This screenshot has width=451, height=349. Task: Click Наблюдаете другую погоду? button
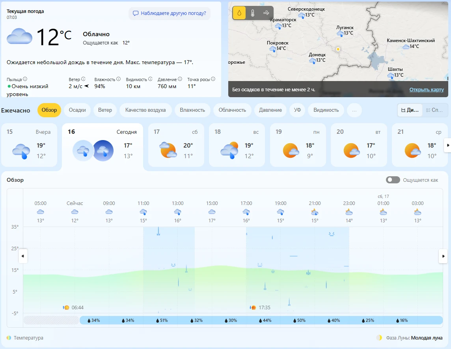[170, 13]
